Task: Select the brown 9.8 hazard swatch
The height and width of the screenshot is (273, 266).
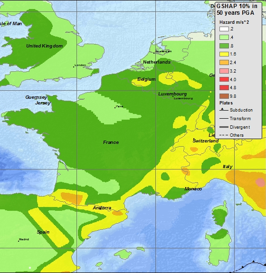Action: pos(224,96)
